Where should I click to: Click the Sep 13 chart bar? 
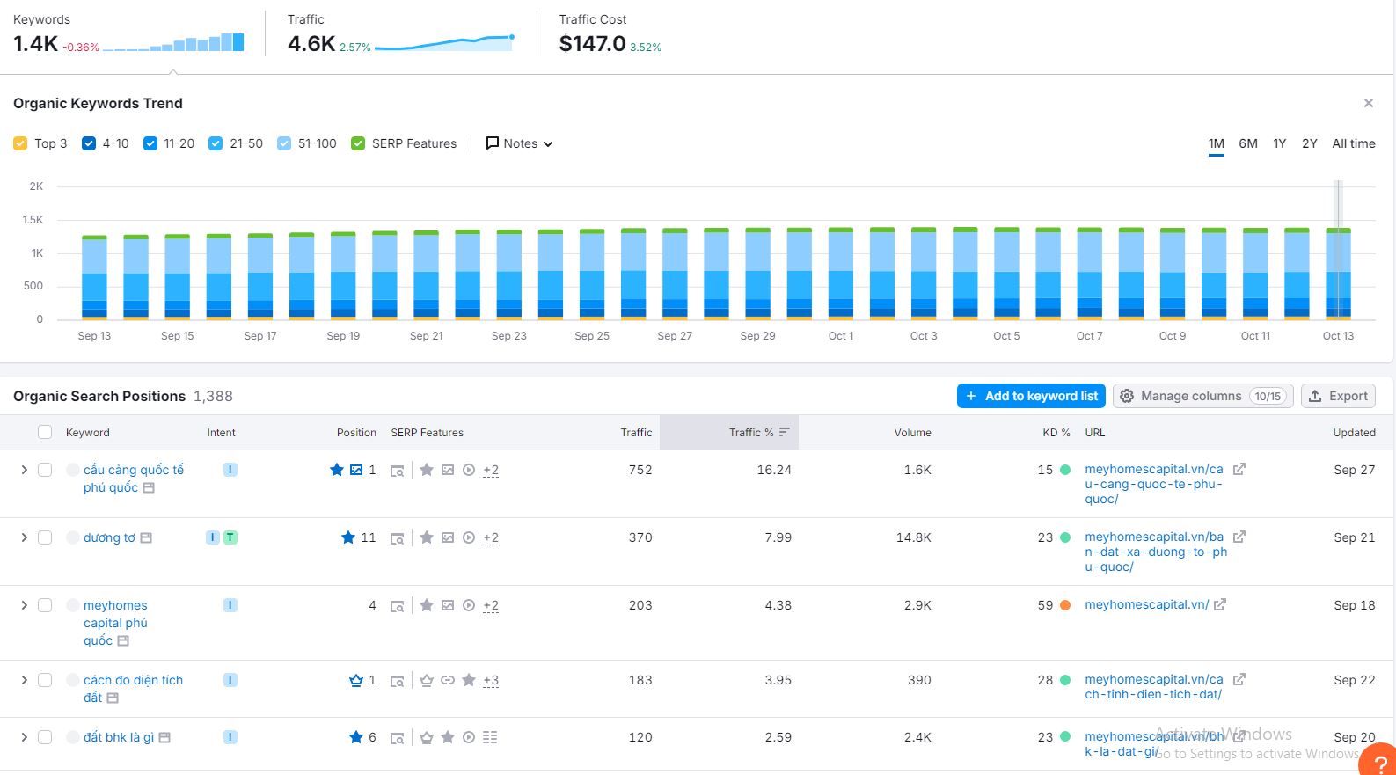(94, 277)
